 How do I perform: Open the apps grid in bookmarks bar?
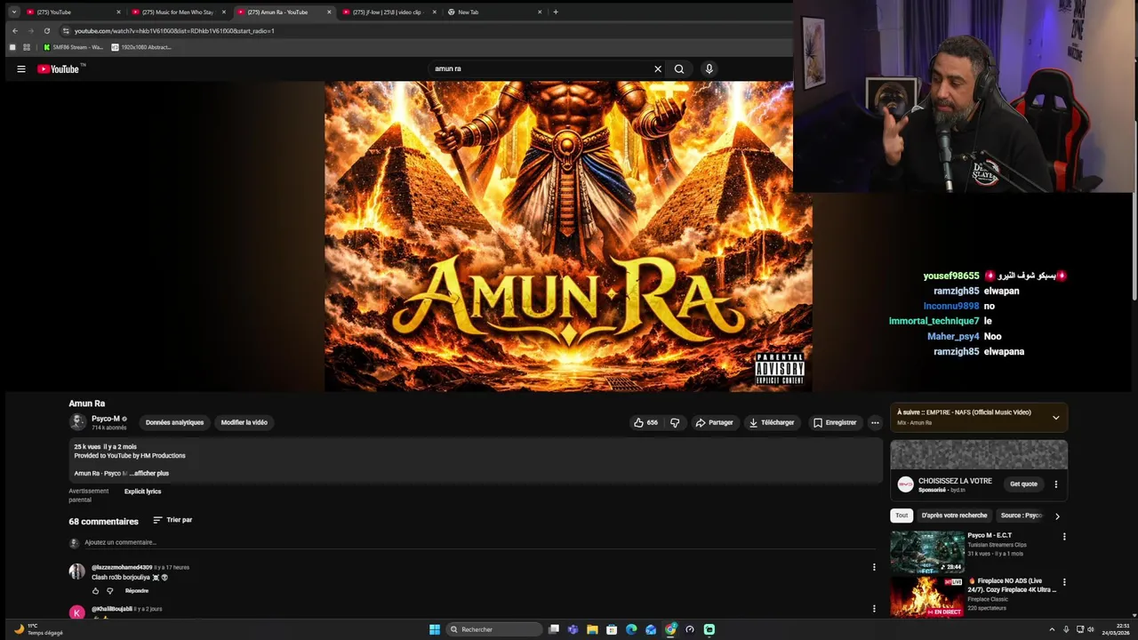point(27,47)
